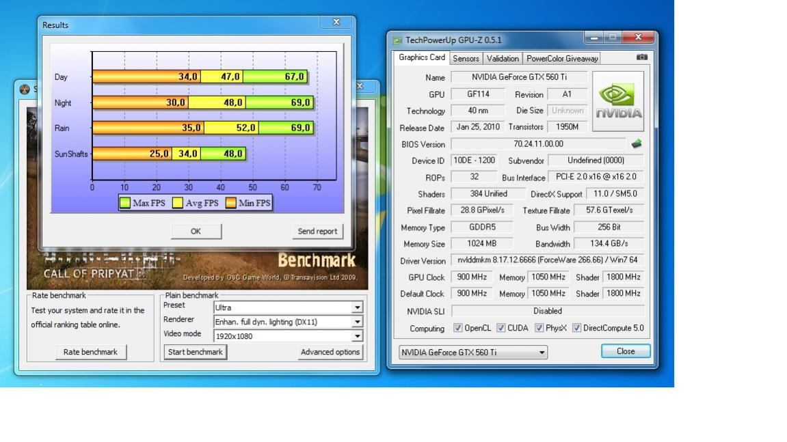Open GPU selection dropdown GTX 560 Ti
The image size is (787, 442).
[473, 353]
